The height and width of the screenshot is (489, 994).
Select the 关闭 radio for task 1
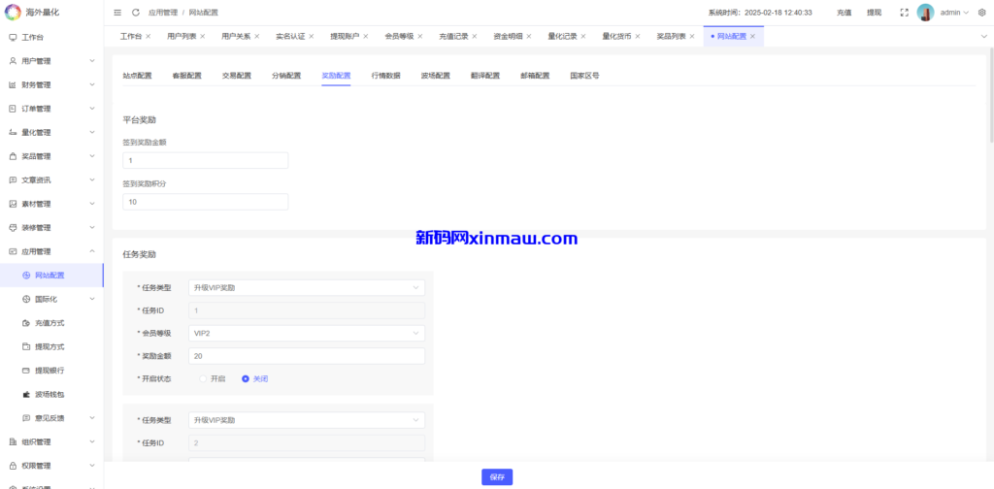(246, 378)
